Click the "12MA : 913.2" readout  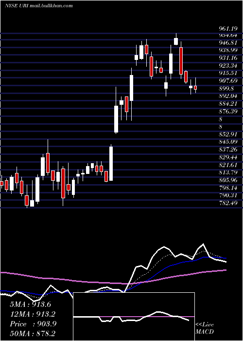point(33,314)
